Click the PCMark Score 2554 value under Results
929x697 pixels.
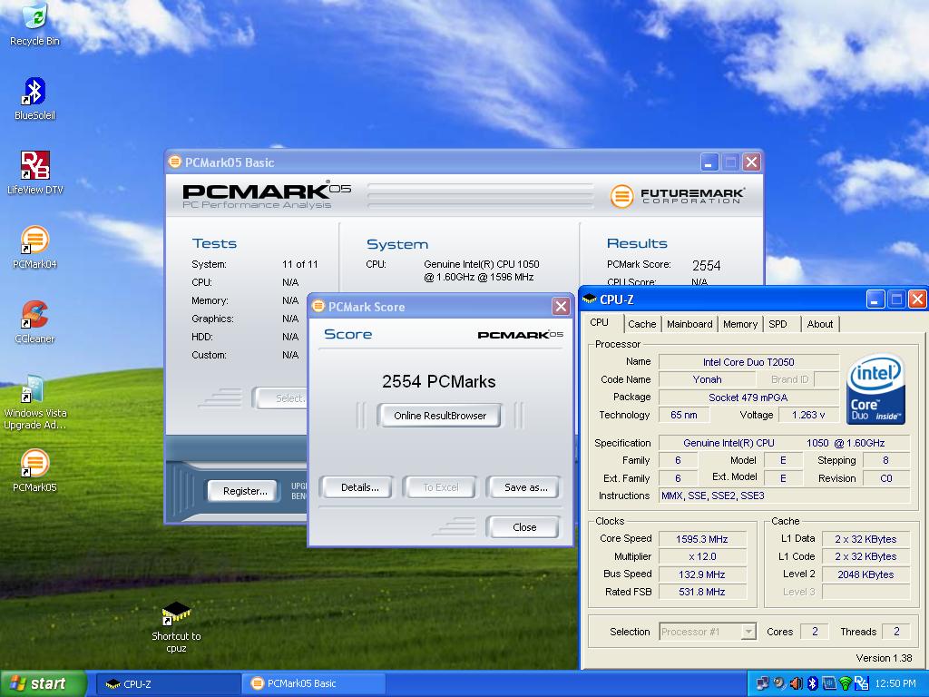click(706, 266)
